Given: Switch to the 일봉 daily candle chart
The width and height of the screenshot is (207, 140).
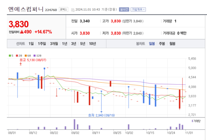Looking at the screenshot, I should click(x=152, y=44).
